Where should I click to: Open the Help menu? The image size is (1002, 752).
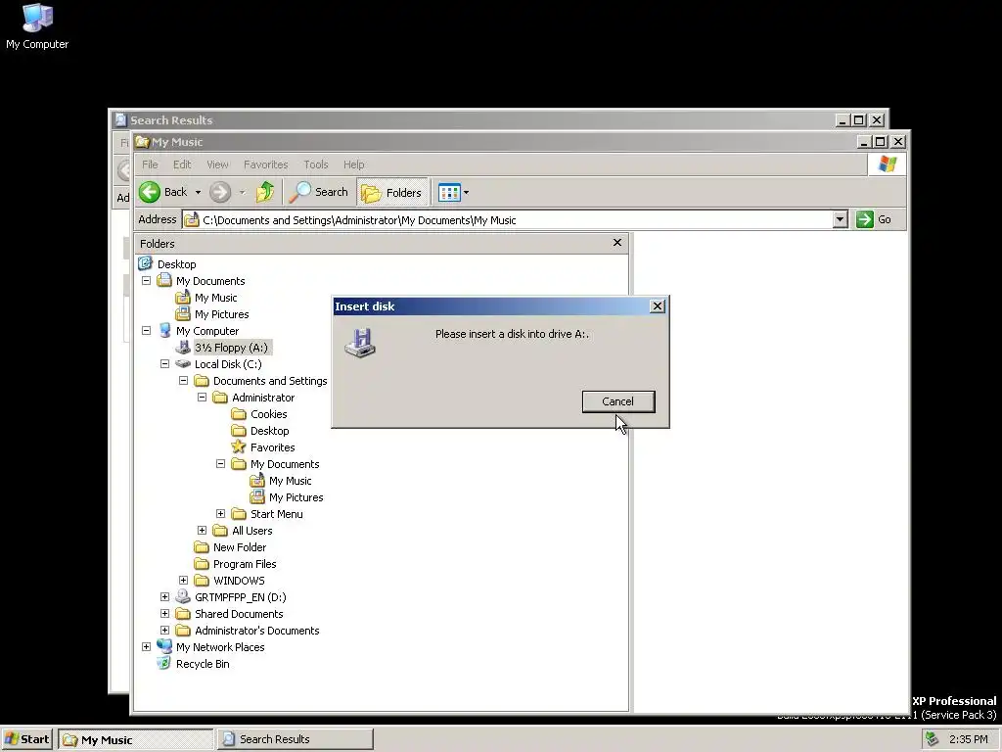353,164
